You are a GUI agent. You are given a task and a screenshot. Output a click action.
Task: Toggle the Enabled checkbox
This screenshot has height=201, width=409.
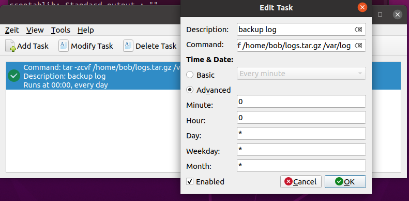[x=190, y=181]
